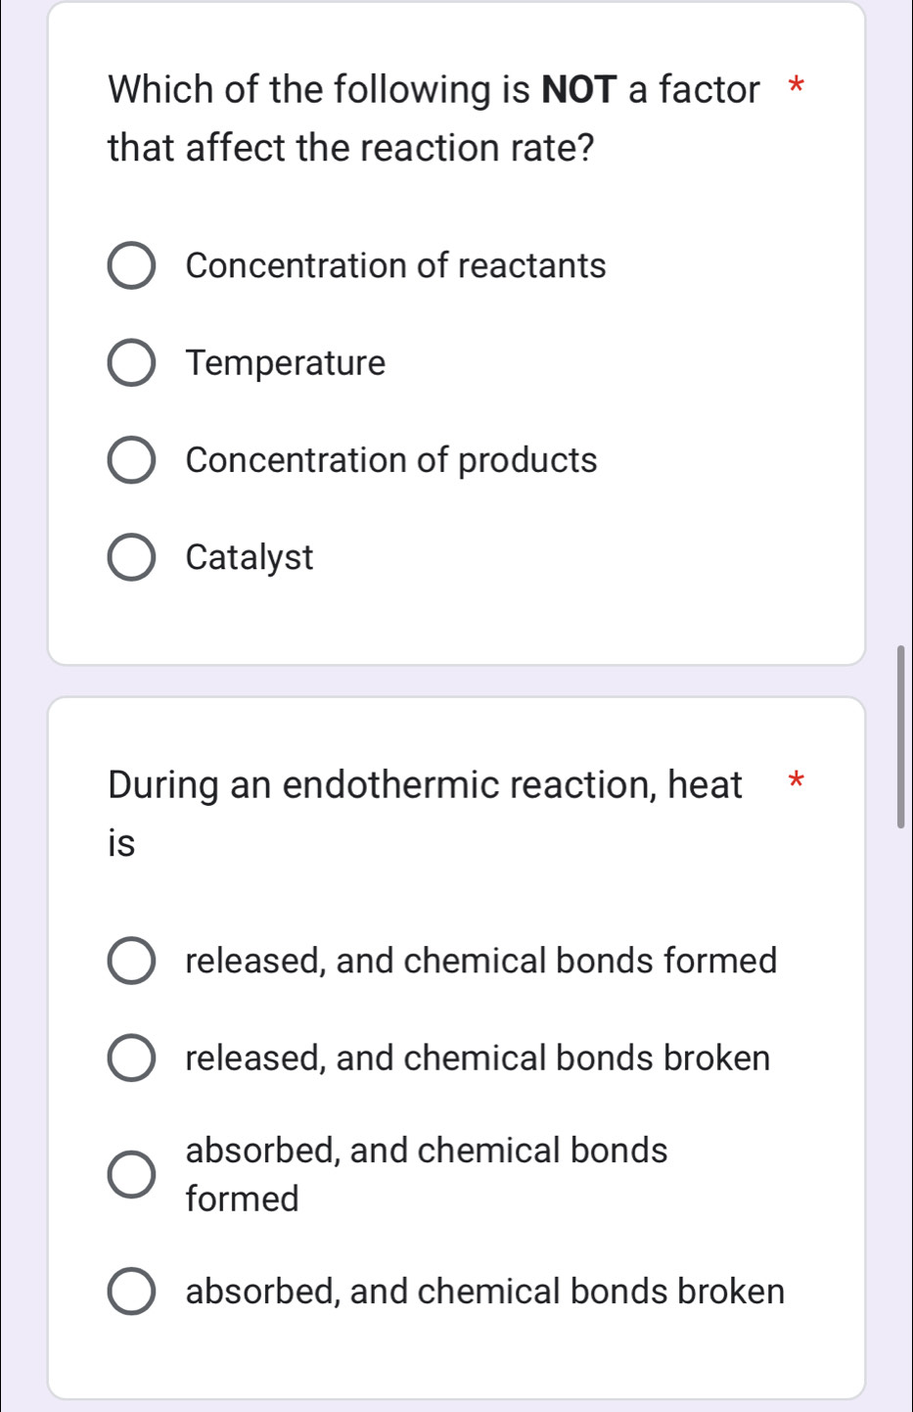
Task: Click the background outside the question cards
Action: coord(20,685)
